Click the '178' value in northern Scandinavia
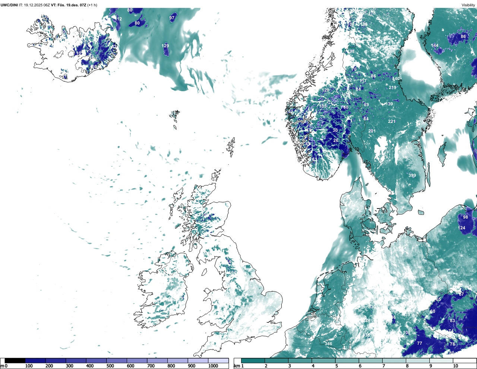This screenshot has height=369, width=477. click(x=372, y=13)
